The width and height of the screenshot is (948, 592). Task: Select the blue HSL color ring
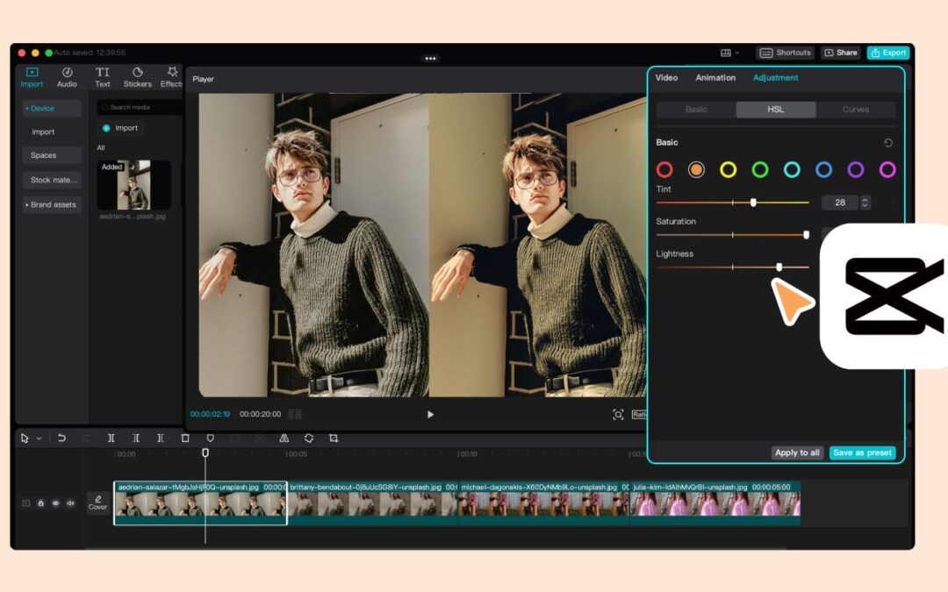tap(823, 170)
